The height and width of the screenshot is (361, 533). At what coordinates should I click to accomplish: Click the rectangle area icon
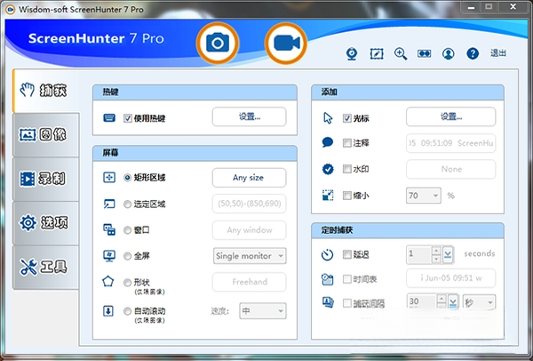pyautogui.click(x=109, y=177)
